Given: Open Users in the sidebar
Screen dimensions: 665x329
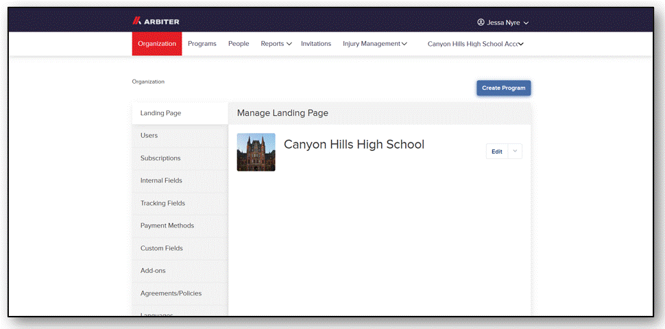Looking at the screenshot, I should (x=180, y=136).
